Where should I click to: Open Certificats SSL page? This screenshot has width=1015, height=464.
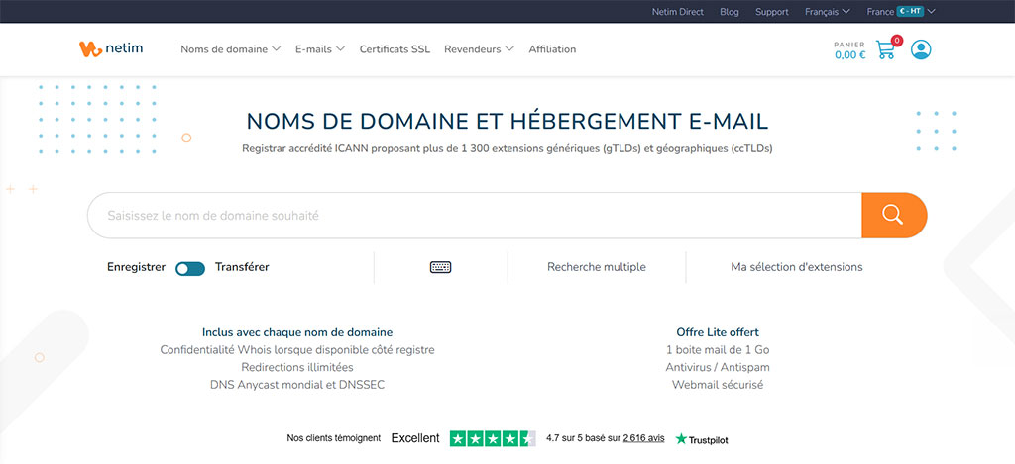click(395, 49)
